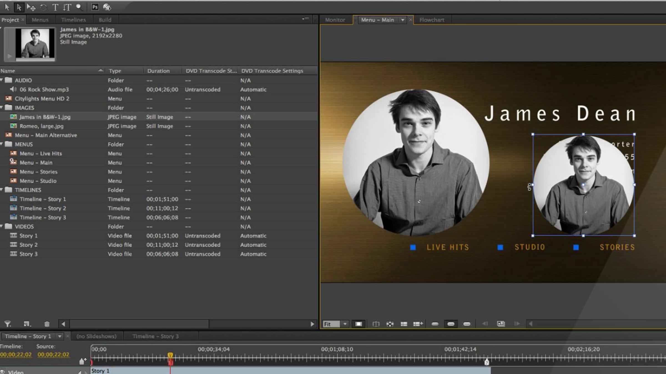Switch to the Build tab
666x374 pixels.
tap(105, 20)
